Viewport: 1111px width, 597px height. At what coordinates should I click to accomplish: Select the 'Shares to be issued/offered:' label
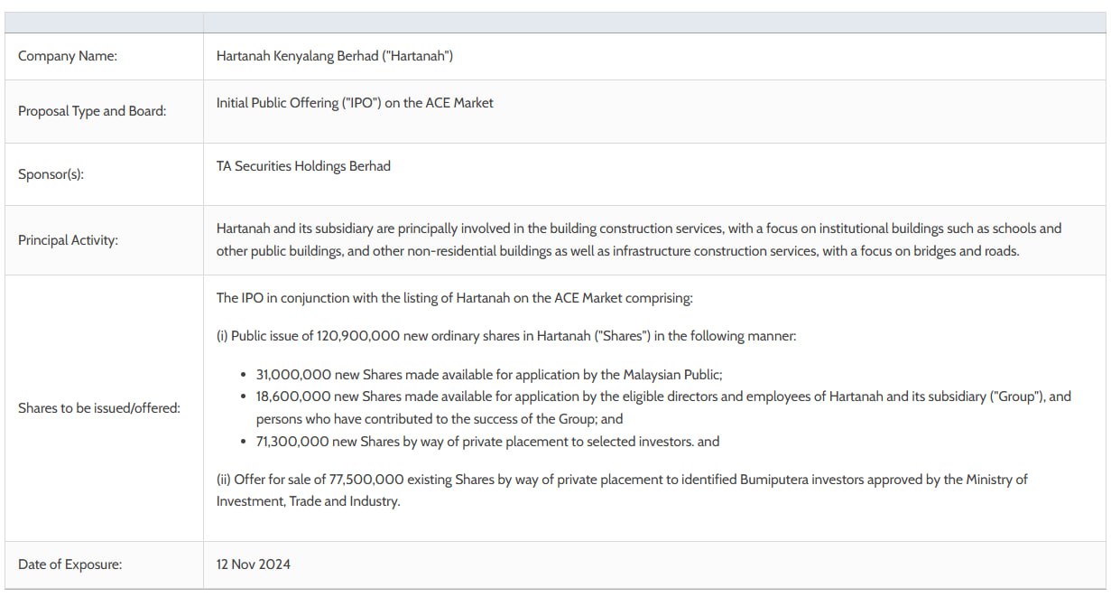pos(99,408)
